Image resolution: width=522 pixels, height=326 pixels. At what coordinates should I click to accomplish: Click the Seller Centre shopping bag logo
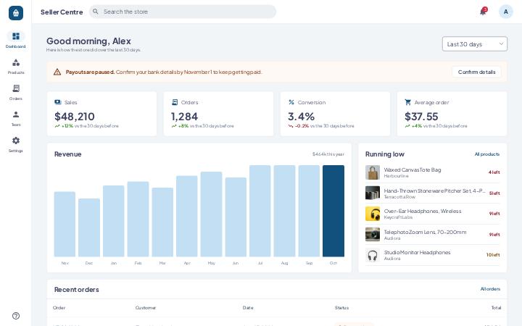[x=16, y=13]
